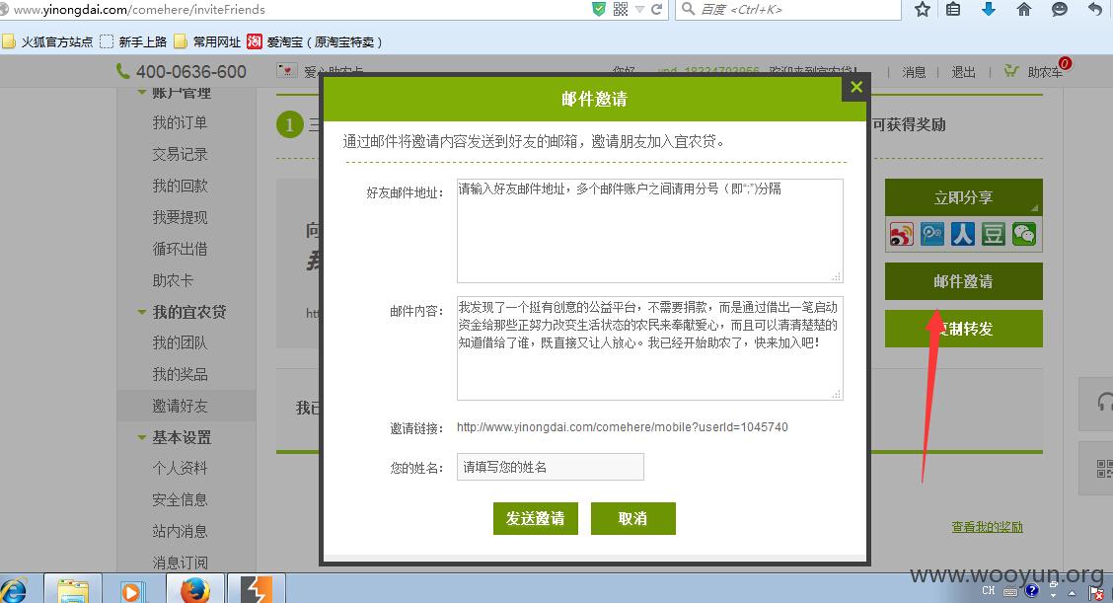1113x603 pixels.
Task: Click the invitation link URL text
Action: coord(622,427)
